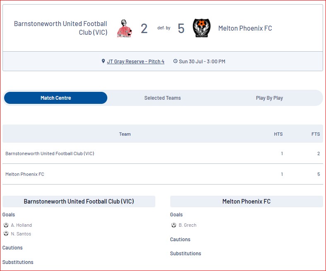Image resolution: width=326 pixels, height=271 pixels.
Task: Switch to the Play By Play tab
Action: coord(269,98)
